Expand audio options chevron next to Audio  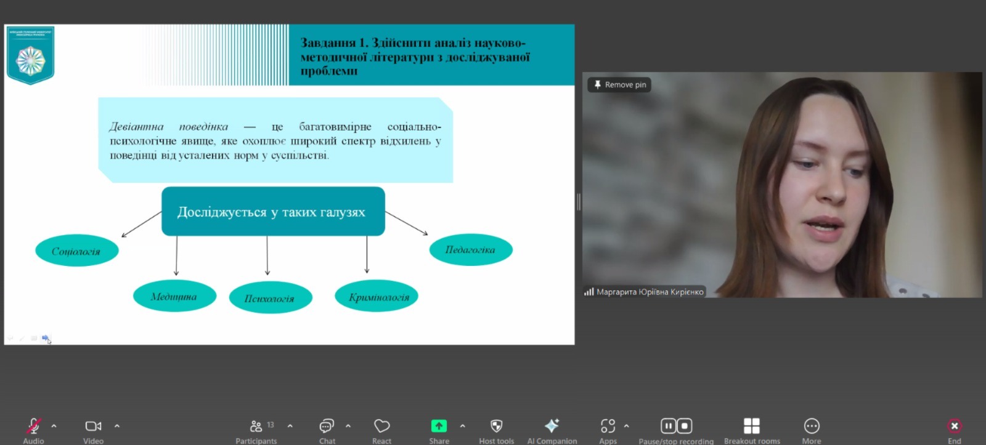(x=54, y=426)
